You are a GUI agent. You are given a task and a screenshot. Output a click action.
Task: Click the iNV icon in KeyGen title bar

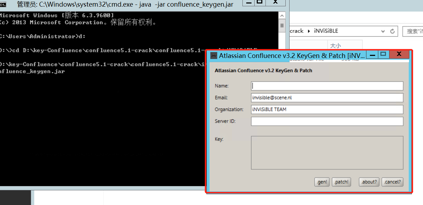pyautogui.click(x=213, y=56)
